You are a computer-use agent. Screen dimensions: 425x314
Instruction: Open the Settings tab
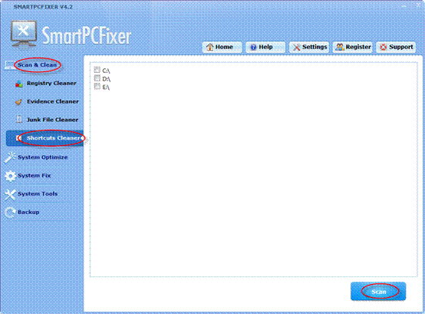(309, 47)
